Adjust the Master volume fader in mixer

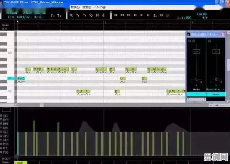196,51
